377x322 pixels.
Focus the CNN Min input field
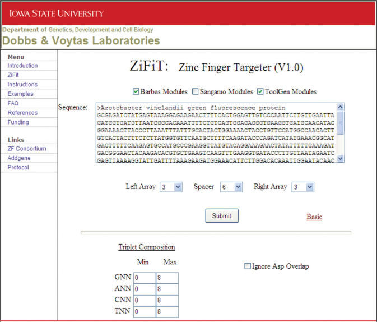click(x=145, y=300)
